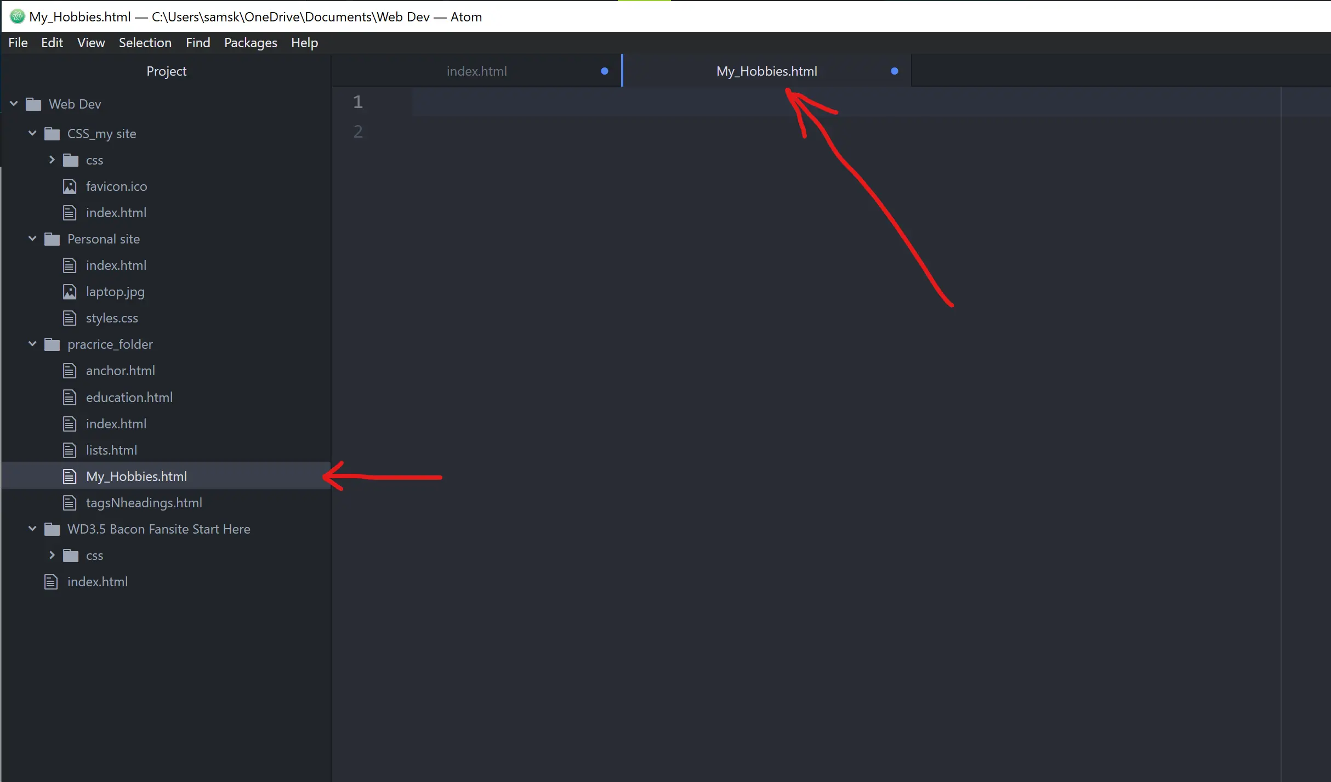Viewport: 1331px width, 782px height.
Task: Click the WD3.5 Bacon Fansite folder icon
Action: (52, 529)
